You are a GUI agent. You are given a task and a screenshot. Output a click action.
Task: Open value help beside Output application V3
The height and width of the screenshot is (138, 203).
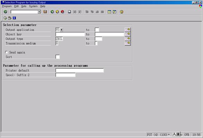click(62, 30)
